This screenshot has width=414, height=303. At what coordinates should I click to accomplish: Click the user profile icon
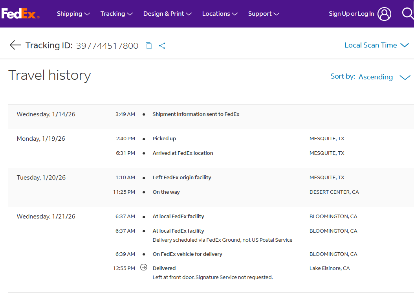click(x=384, y=14)
